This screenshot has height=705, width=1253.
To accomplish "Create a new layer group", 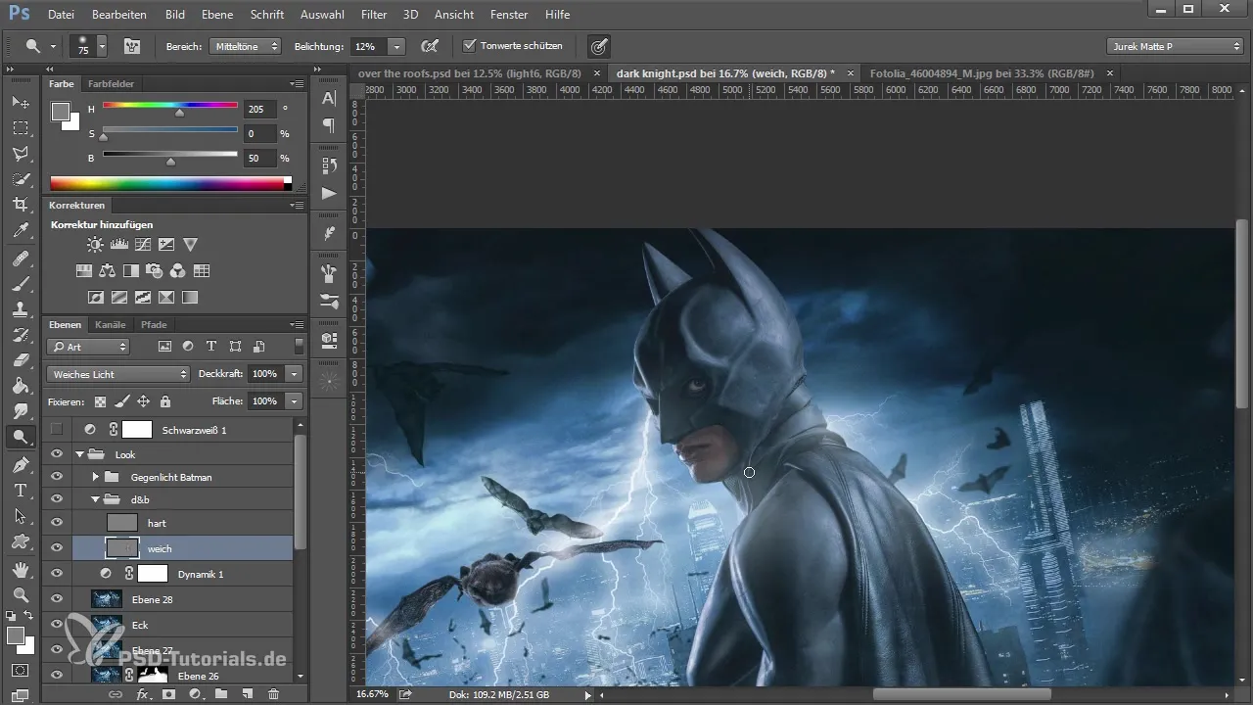I will coord(221,694).
